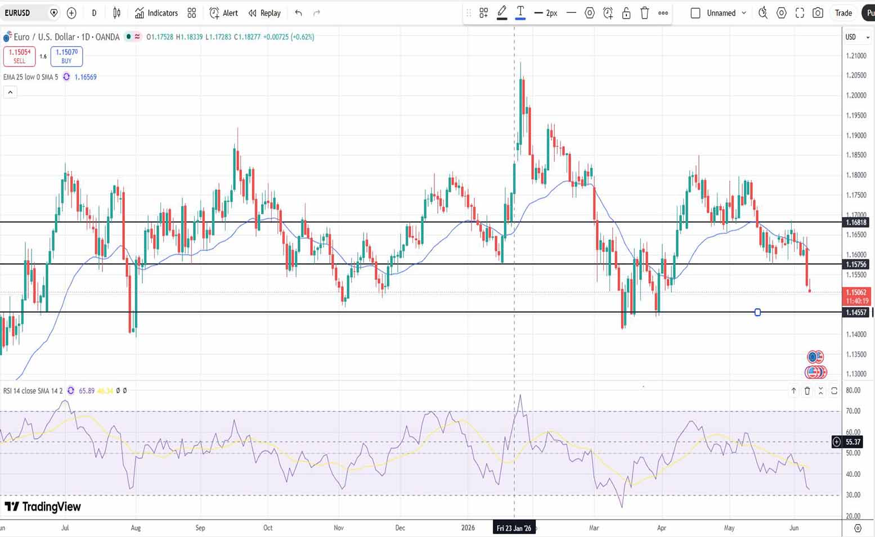This screenshot has width=875, height=537.
Task: Open the candlestick chart style menu
Action: [x=116, y=12]
